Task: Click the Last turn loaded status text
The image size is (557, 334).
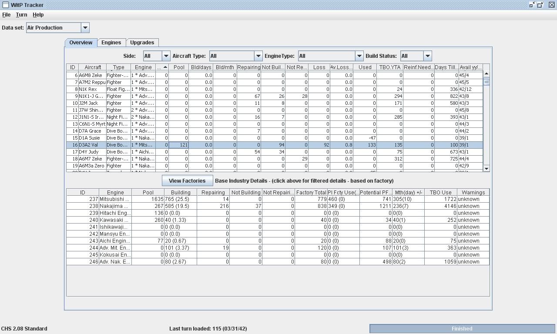Action: click(x=208, y=329)
